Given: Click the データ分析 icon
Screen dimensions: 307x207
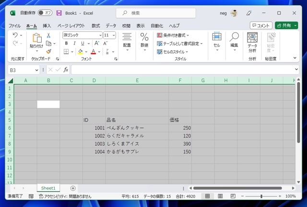Looking at the screenshot, I should (x=252, y=37).
